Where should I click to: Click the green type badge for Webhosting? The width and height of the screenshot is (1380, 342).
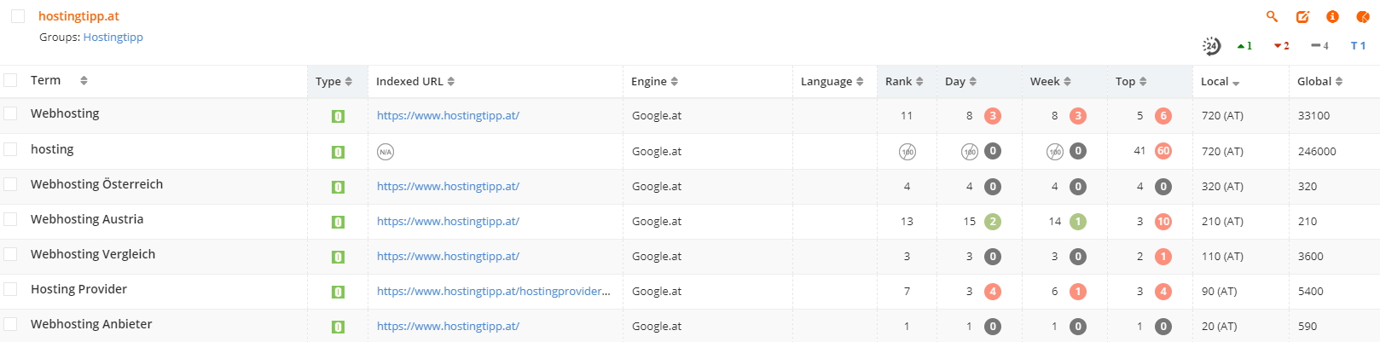pyautogui.click(x=338, y=116)
